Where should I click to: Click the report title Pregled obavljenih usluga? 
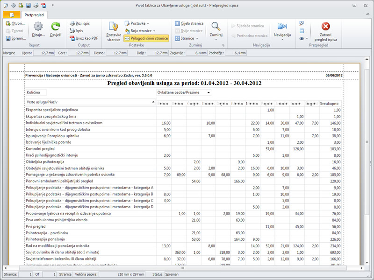(x=184, y=83)
